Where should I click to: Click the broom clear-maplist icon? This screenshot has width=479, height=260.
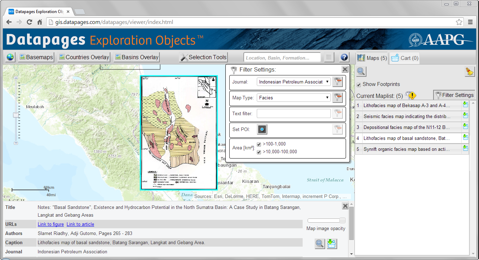tap(469, 71)
